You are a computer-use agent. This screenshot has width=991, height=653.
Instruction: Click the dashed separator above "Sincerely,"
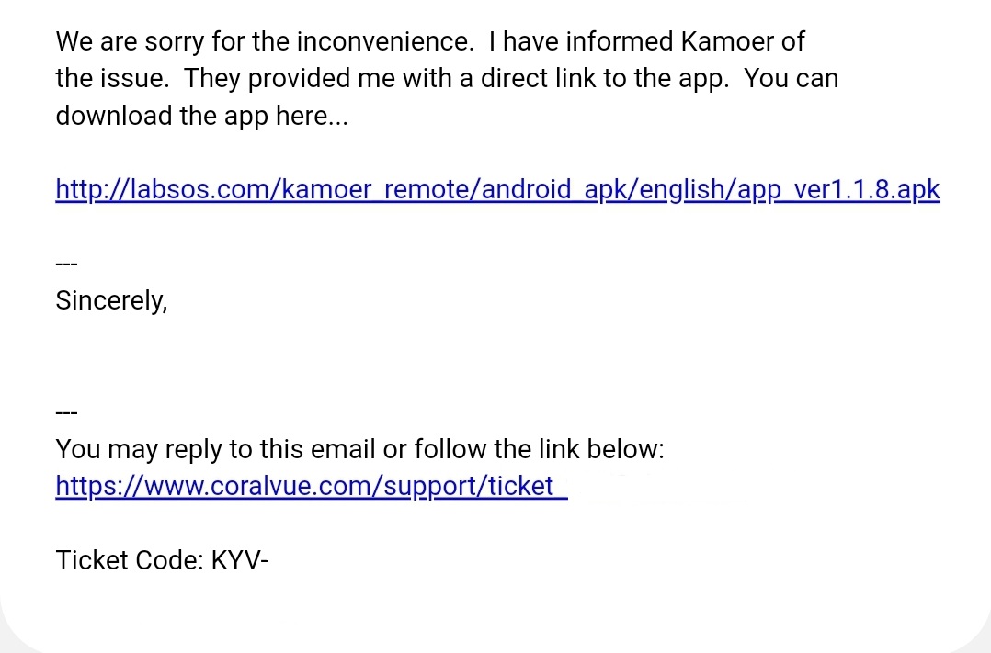click(66, 264)
